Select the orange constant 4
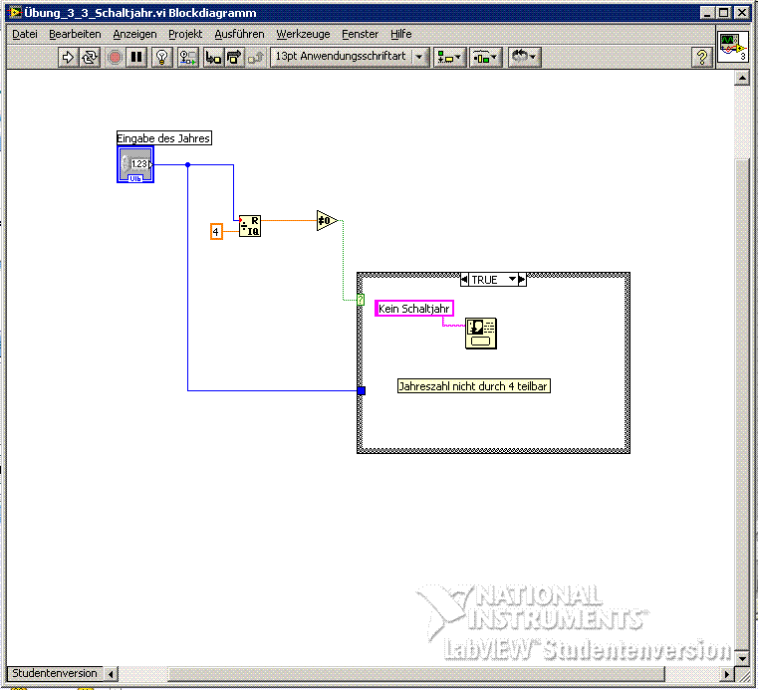The image size is (758, 690). (216, 231)
